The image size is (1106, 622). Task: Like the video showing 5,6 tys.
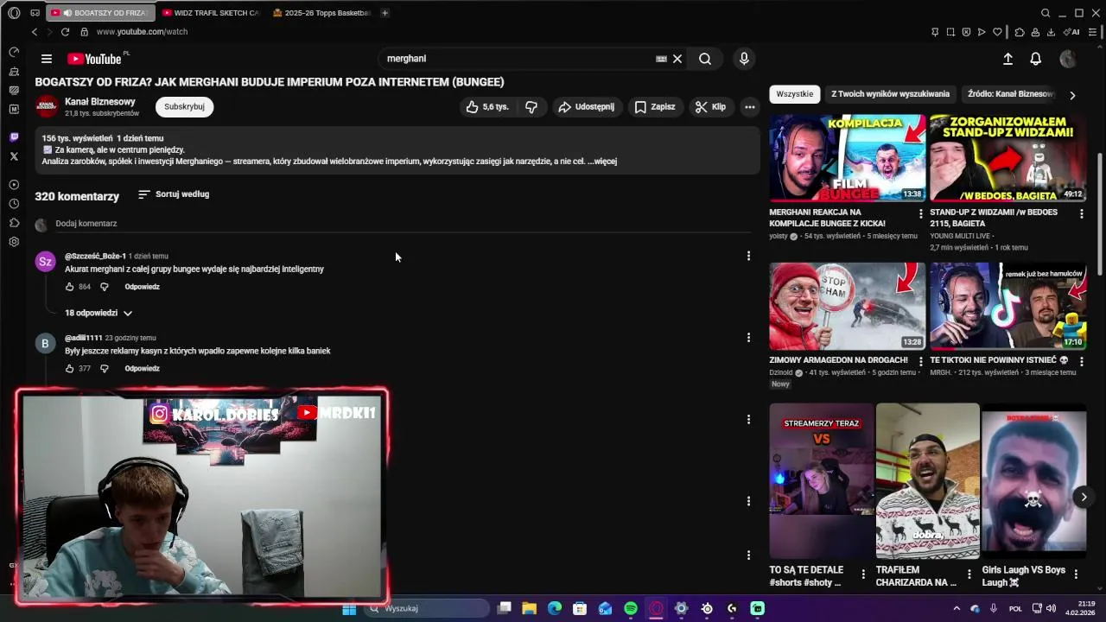(487, 107)
